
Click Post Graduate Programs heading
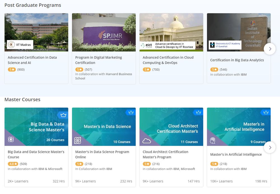coord(33,5)
